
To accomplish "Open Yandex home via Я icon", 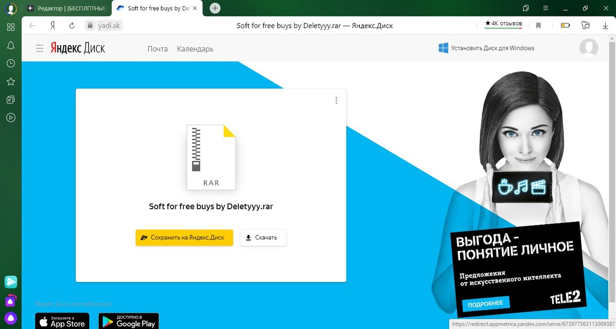I will pos(52,25).
